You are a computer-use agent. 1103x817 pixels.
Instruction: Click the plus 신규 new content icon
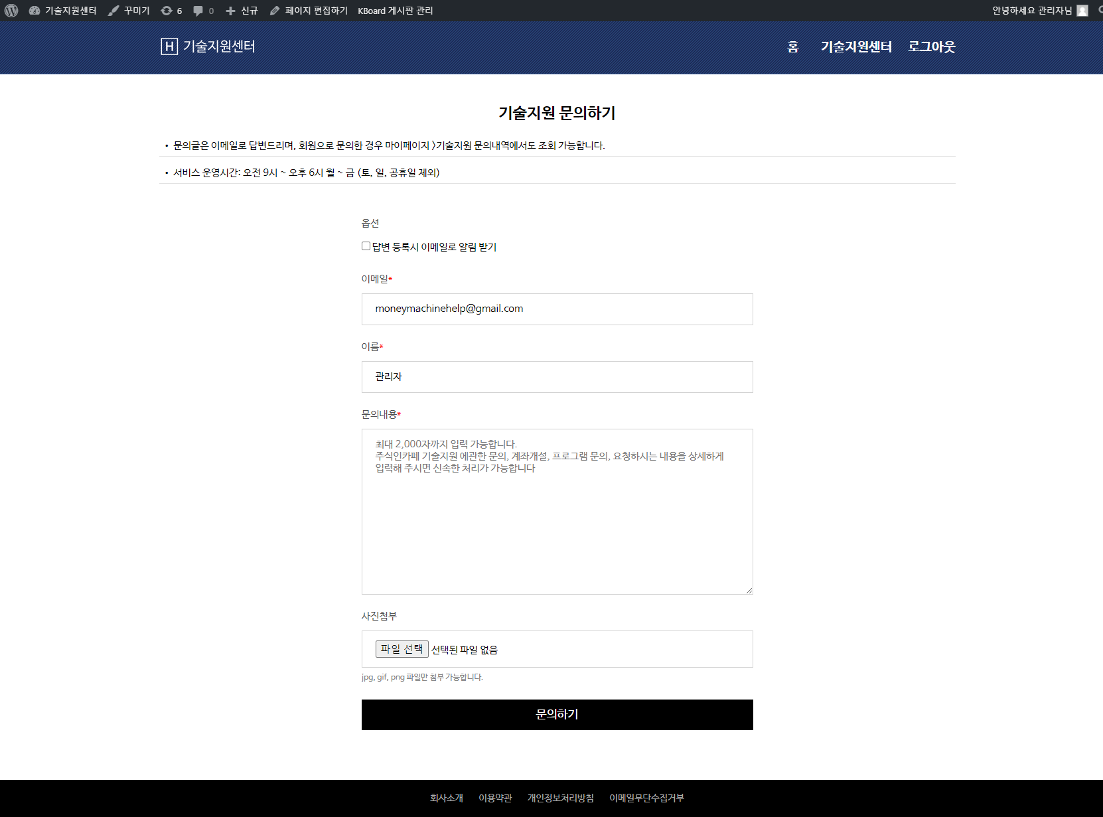[230, 11]
